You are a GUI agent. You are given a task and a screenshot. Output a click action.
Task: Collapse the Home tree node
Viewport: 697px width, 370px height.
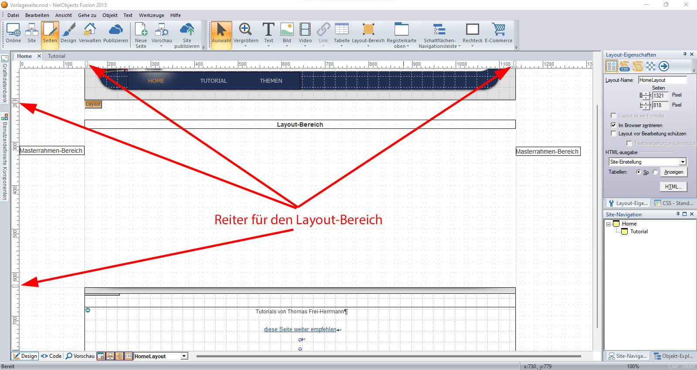click(608, 224)
